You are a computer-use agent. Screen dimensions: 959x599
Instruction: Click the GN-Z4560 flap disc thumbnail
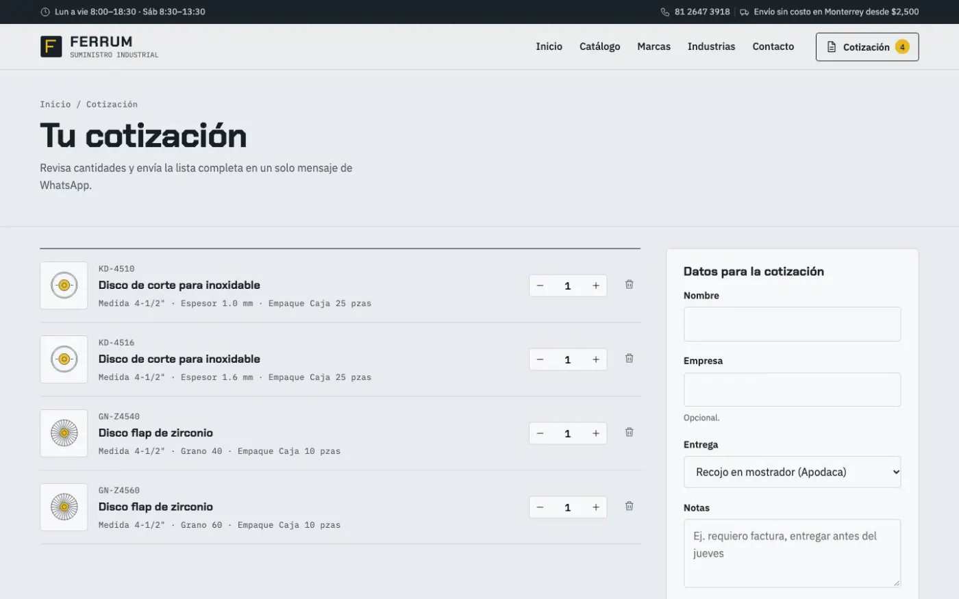(64, 507)
